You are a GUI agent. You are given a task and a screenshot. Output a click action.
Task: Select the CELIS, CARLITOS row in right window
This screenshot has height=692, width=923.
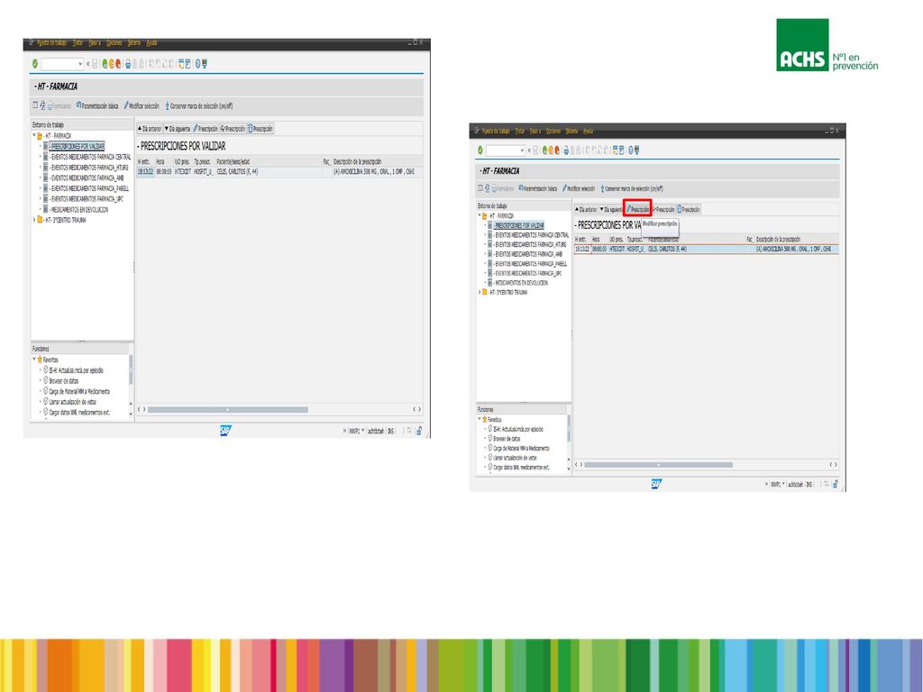707,250
